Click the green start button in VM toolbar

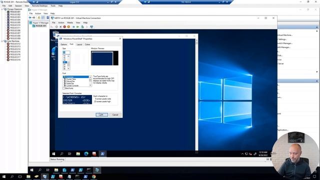[78, 26]
